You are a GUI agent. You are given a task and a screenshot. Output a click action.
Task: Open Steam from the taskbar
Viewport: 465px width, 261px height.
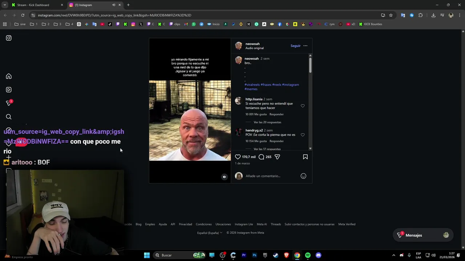[x=276, y=255]
